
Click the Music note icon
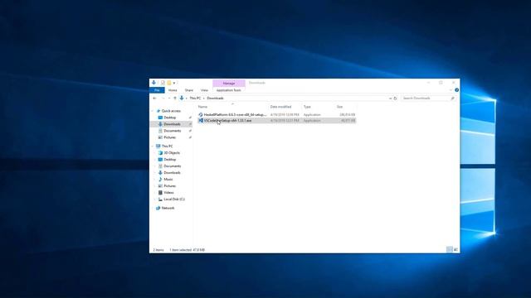pyautogui.click(x=160, y=180)
